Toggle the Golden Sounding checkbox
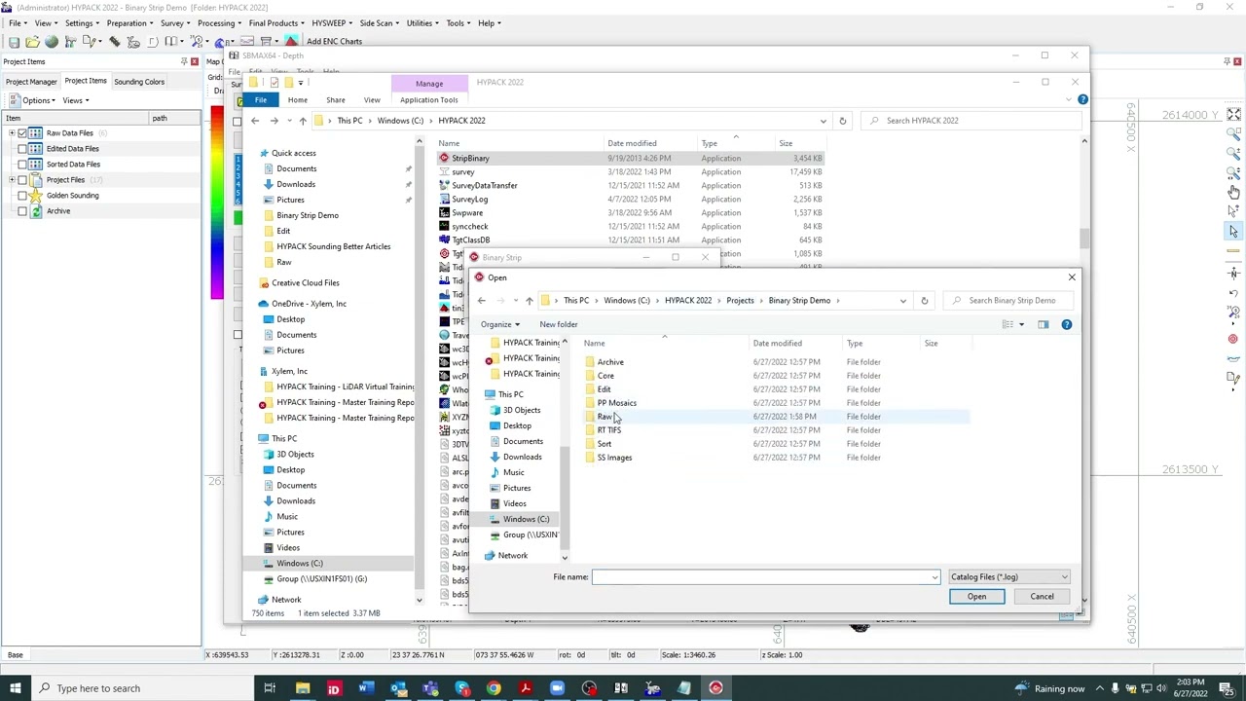Viewport: 1246px width, 701px height. click(x=22, y=195)
